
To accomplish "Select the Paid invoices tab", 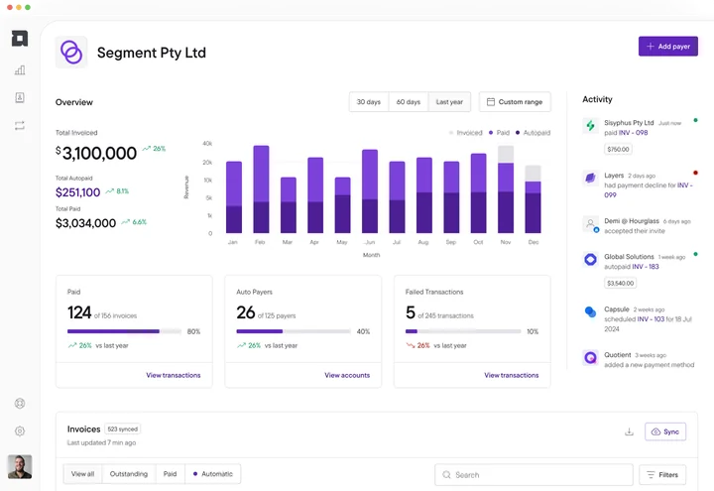I will pos(170,474).
